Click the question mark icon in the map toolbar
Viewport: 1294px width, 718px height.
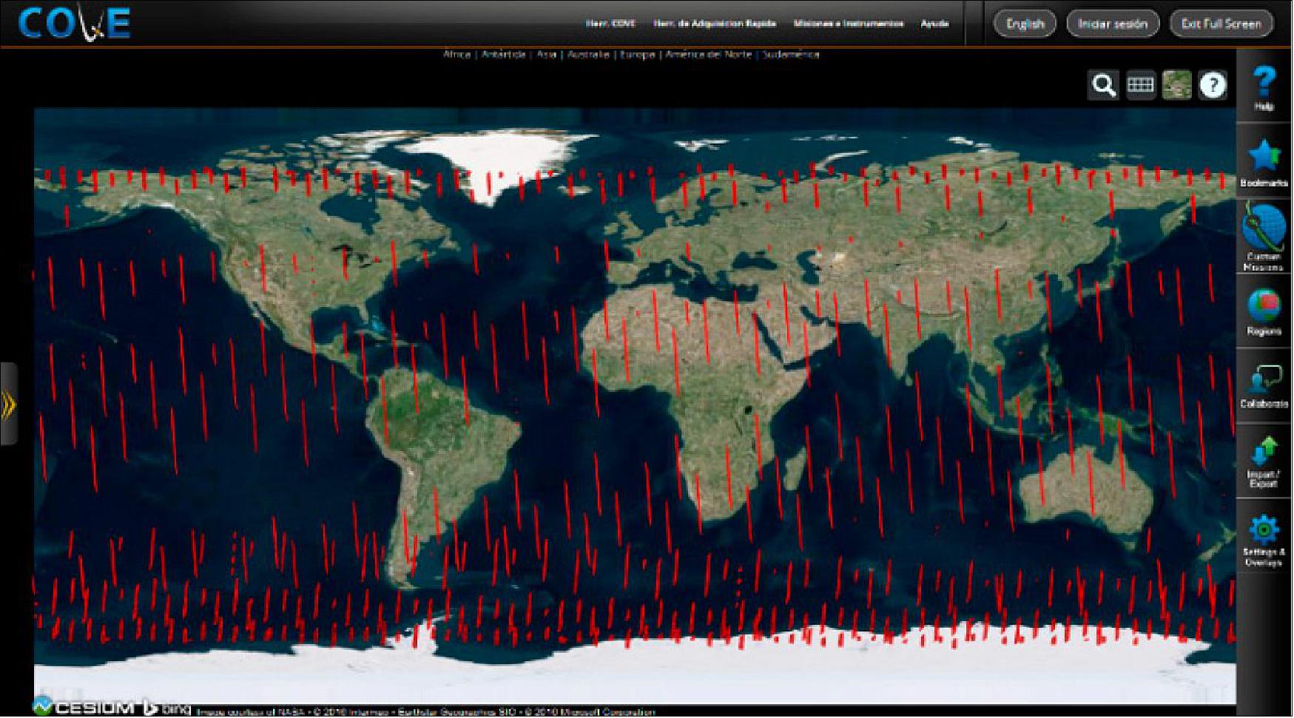click(x=1212, y=85)
